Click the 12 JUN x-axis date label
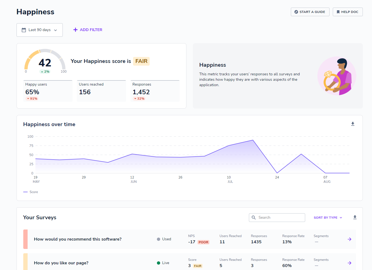Image resolution: width=372 pixels, height=270 pixels. tap(133, 180)
